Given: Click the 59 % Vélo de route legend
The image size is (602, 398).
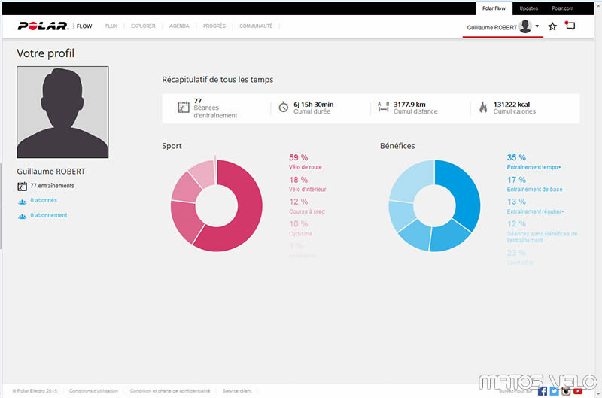Looking at the screenshot, I should (x=306, y=162).
